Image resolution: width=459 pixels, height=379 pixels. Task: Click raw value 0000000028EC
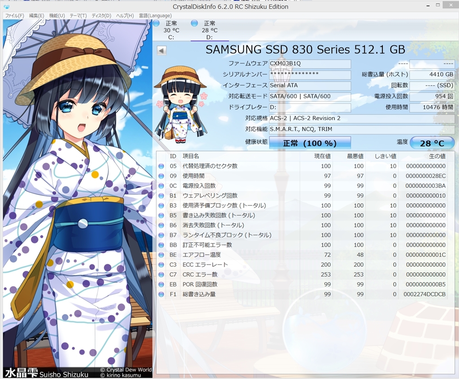coord(426,176)
